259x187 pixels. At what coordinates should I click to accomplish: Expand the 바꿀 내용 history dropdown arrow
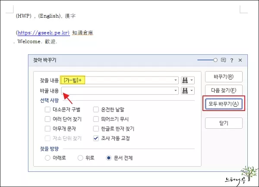click(x=176, y=91)
